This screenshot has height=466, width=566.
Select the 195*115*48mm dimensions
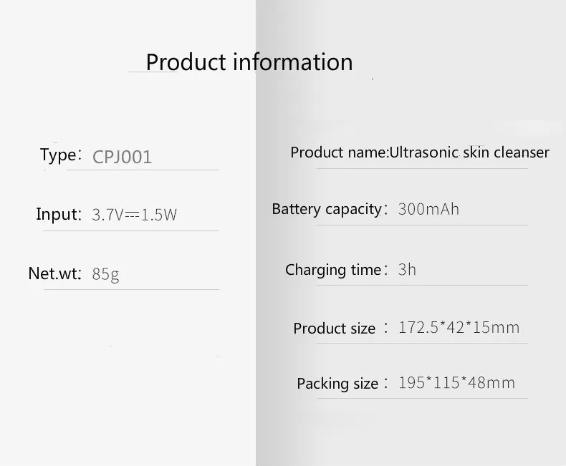[456, 383]
